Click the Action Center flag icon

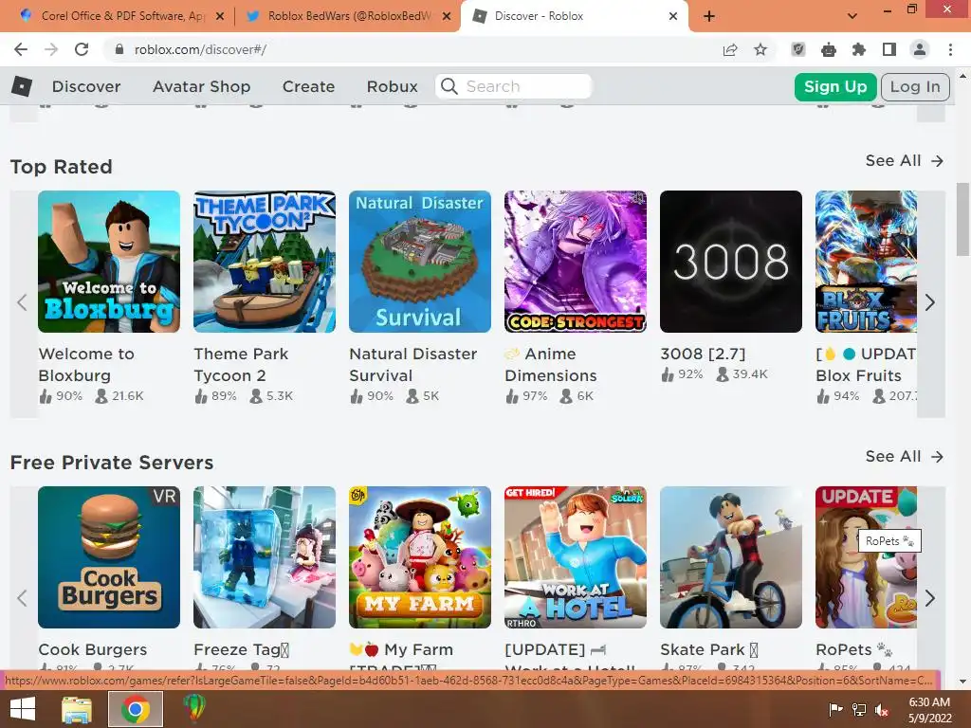(836, 709)
